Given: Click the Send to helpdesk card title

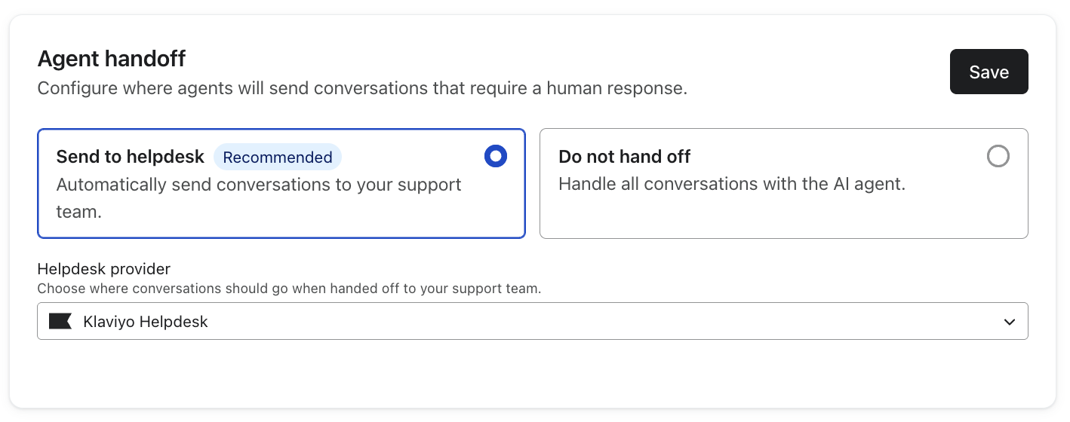Looking at the screenshot, I should coord(131,157).
